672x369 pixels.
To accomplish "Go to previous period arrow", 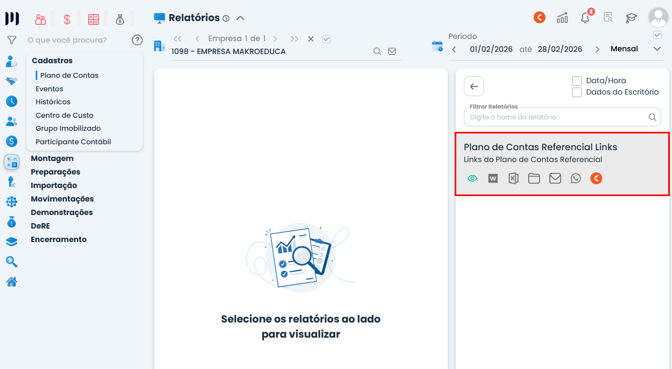I will pyautogui.click(x=454, y=49).
